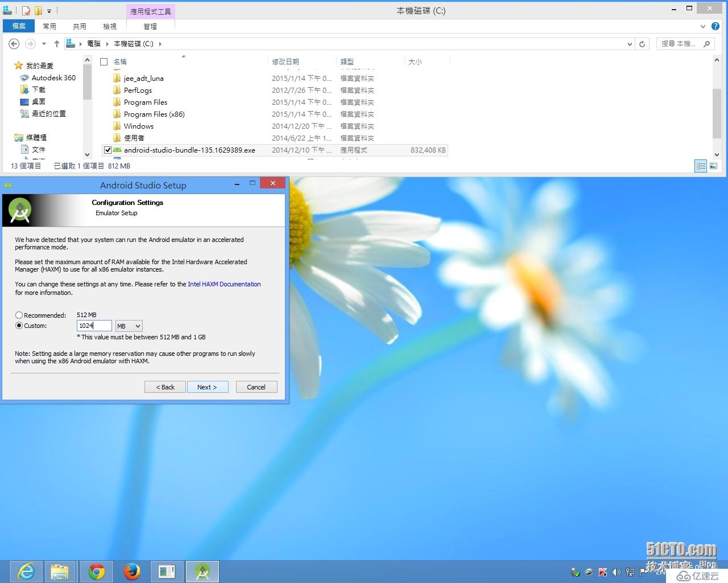Viewport: 728px width, 583px height.
Task: Select the Custom RAM radio option
Action: click(19, 326)
